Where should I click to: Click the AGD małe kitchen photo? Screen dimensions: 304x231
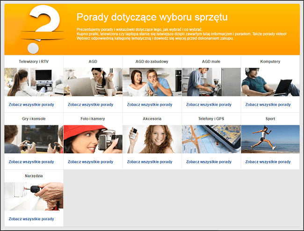tap(211, 82)
